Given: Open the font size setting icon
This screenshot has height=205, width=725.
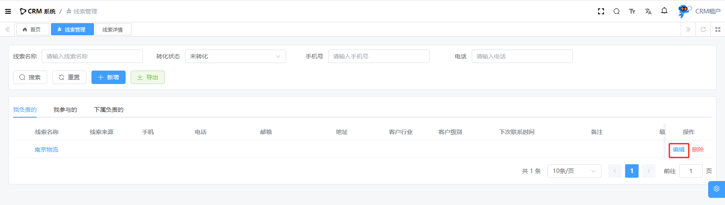Looking at the screenshot, I should coord(632,11).
